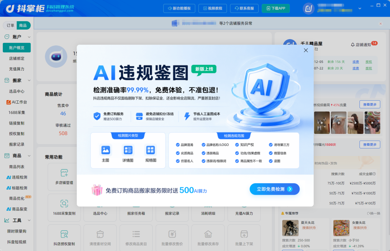Toggle the 品牌名称/LOGO checkmark
This screenshot has width=390, height=251.
203,145
